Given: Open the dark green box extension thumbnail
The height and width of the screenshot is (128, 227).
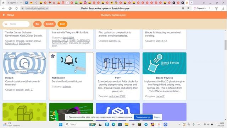Looking at the screenshot, I should [x=71, y=112].
